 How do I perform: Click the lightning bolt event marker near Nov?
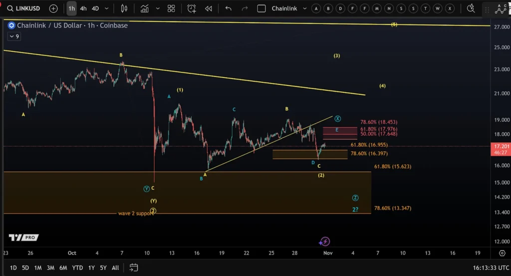point(324,242)
